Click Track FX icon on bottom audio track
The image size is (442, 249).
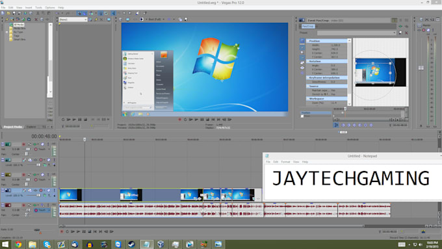click(x=35, y=205)
